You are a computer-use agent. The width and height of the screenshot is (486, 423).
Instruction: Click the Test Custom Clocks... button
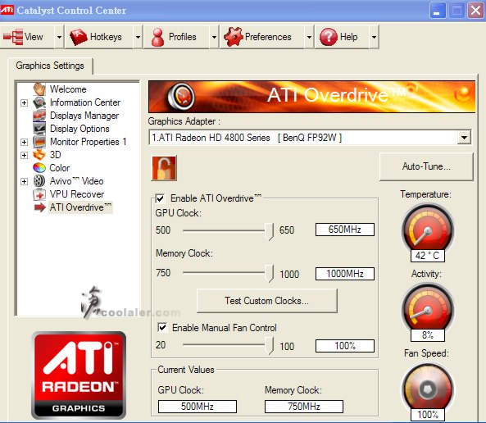267,301
